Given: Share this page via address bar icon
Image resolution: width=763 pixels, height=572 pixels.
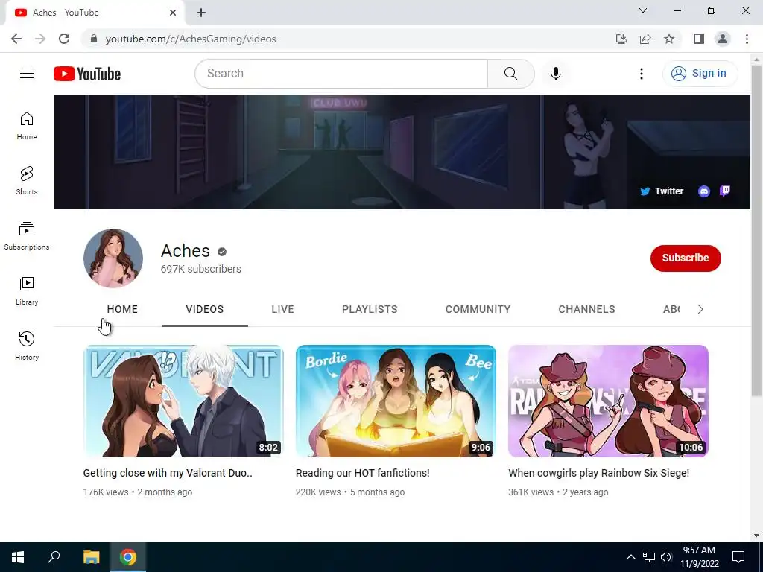Looking at the screenshot, I should (645, 39).
